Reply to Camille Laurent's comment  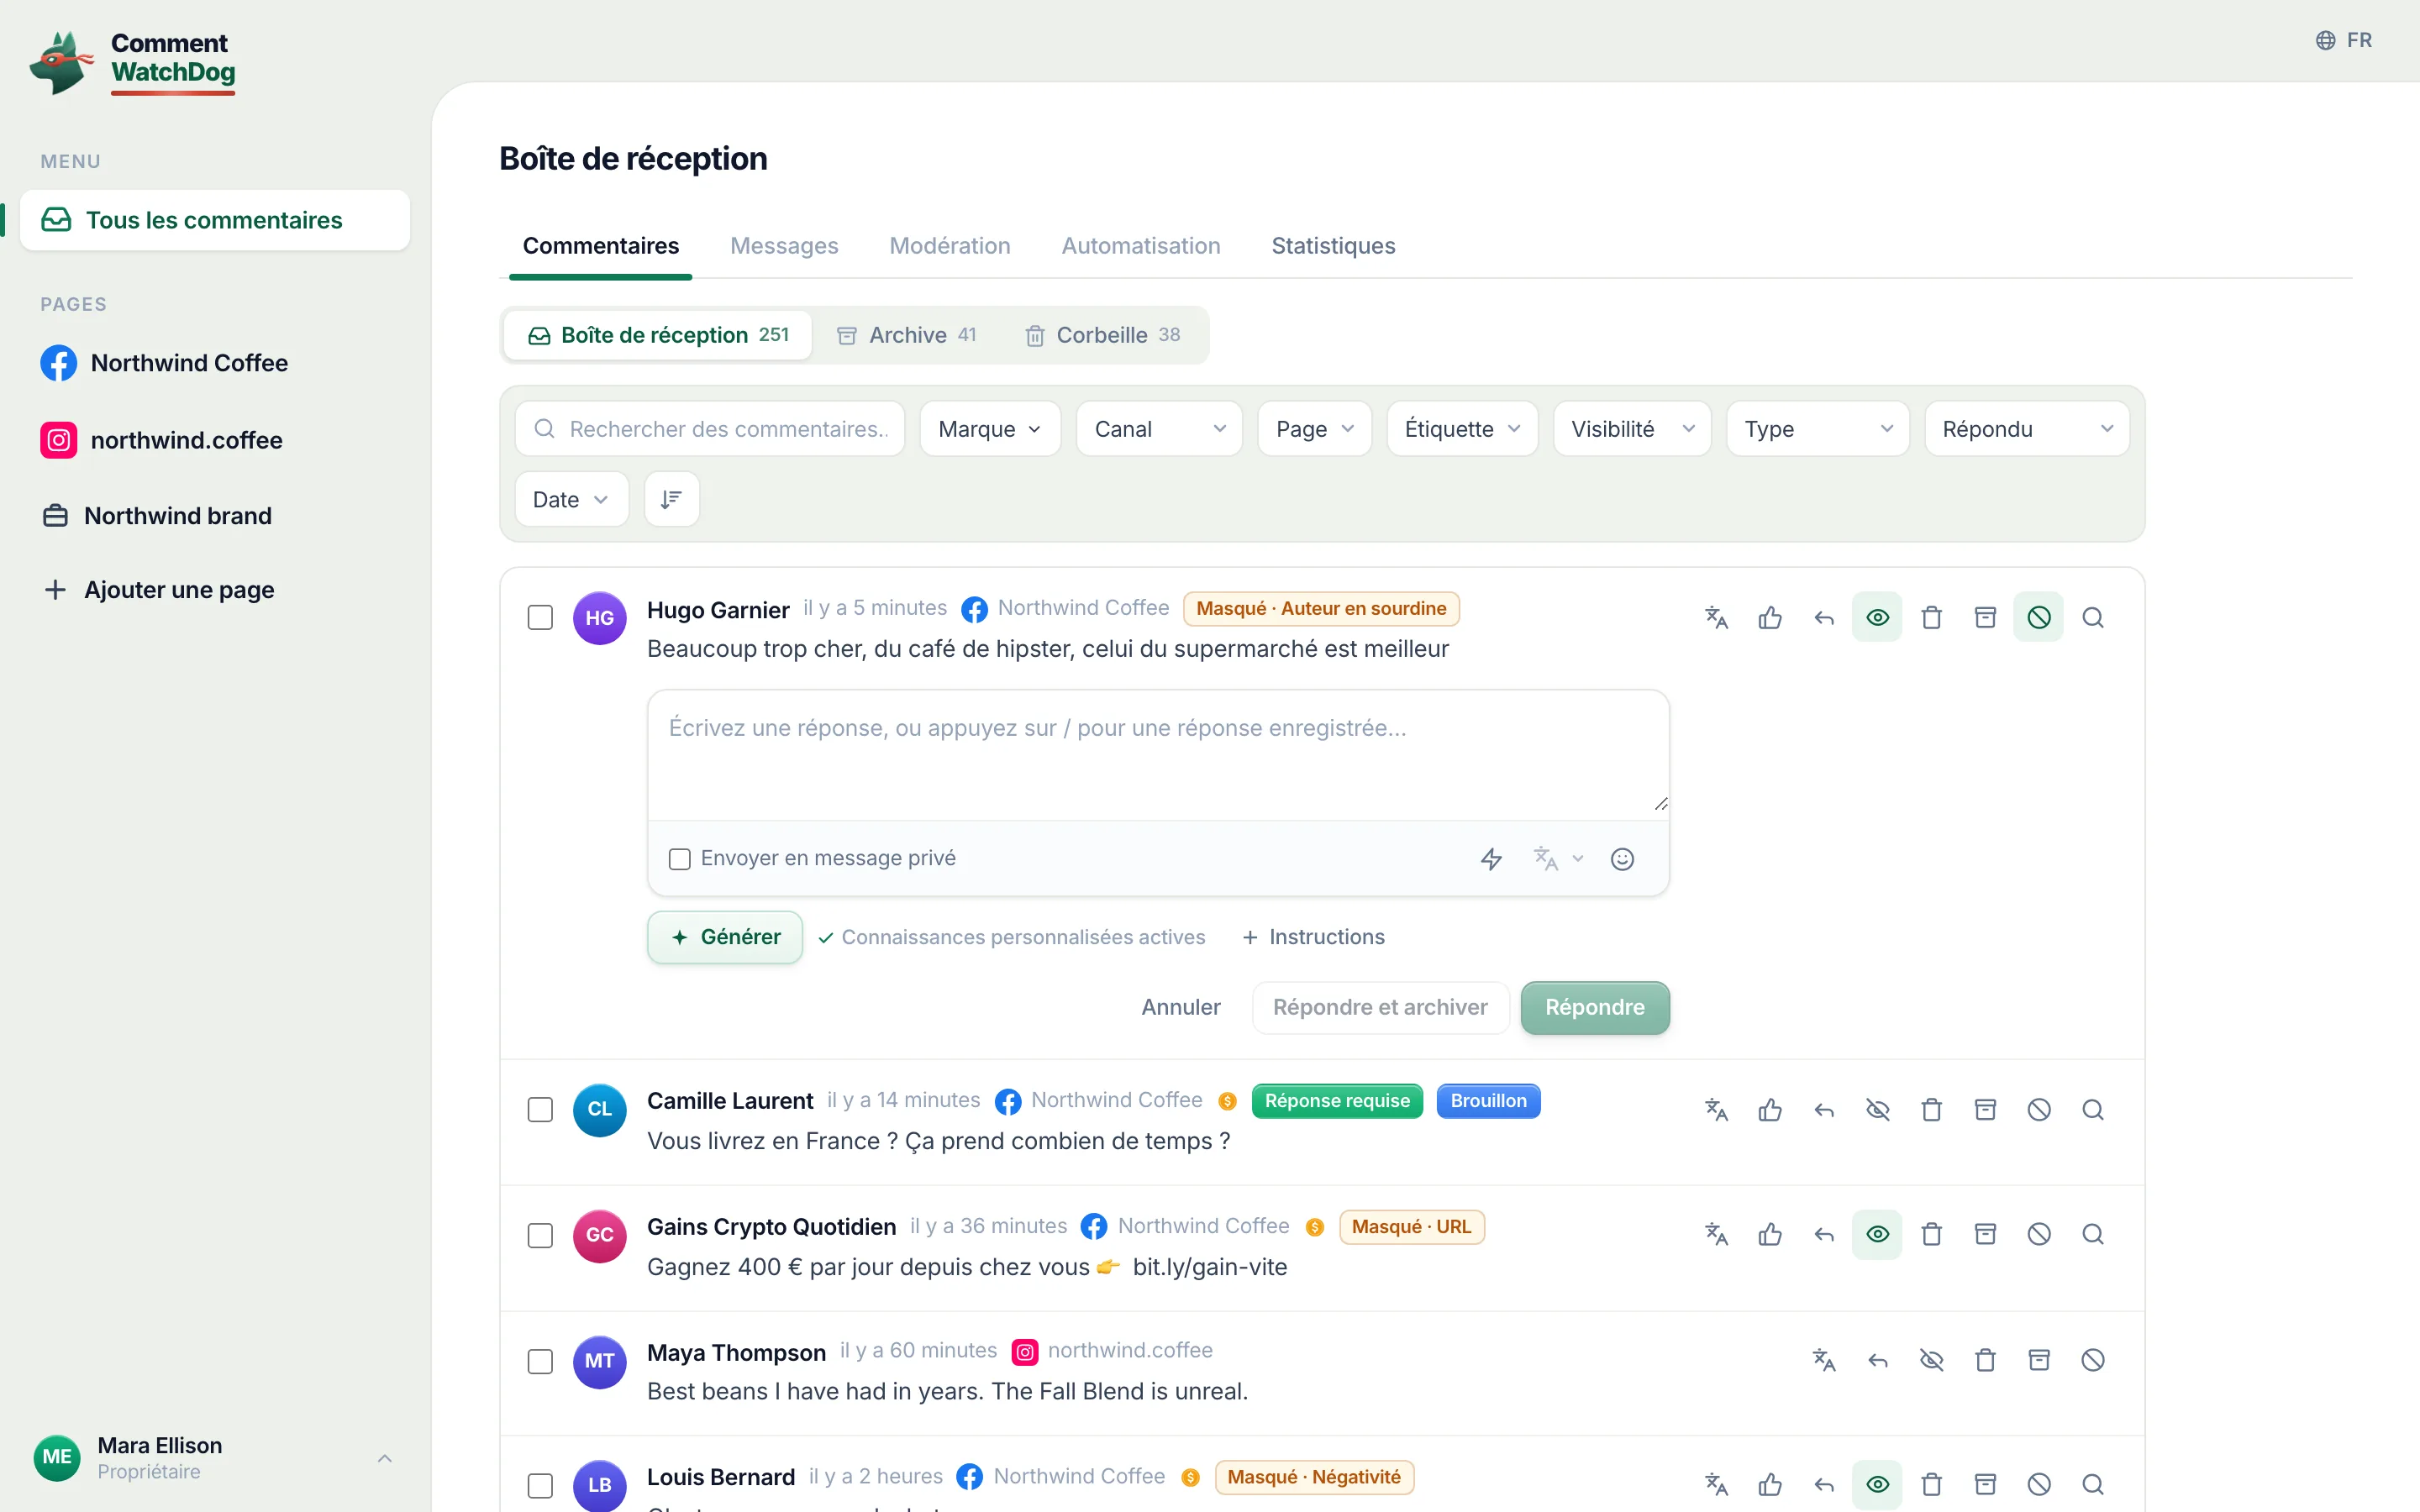[1824, 1109]
